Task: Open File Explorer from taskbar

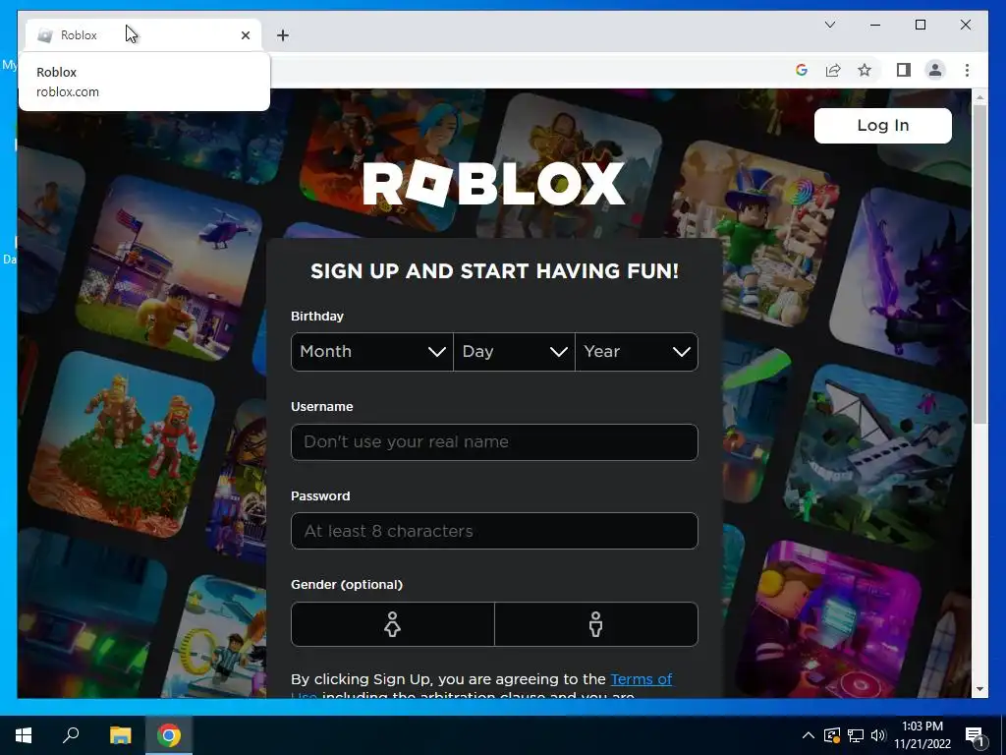Action: tap(120, 735)
